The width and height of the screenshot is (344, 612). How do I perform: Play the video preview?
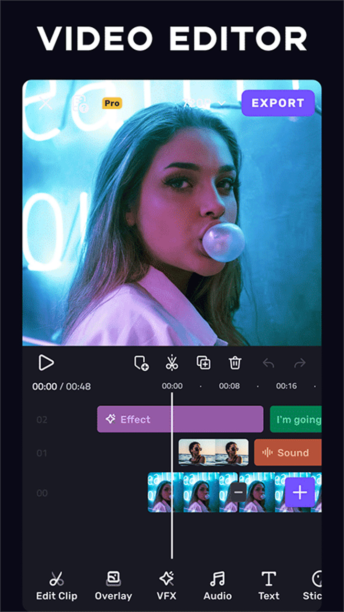[x=46, y=363]
